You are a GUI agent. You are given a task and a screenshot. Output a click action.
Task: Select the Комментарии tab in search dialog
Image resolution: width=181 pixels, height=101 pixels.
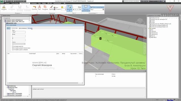(14, 28)
